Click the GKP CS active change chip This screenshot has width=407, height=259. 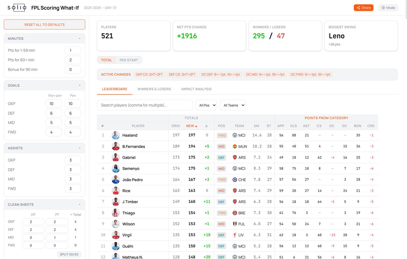tap(149, 75)
